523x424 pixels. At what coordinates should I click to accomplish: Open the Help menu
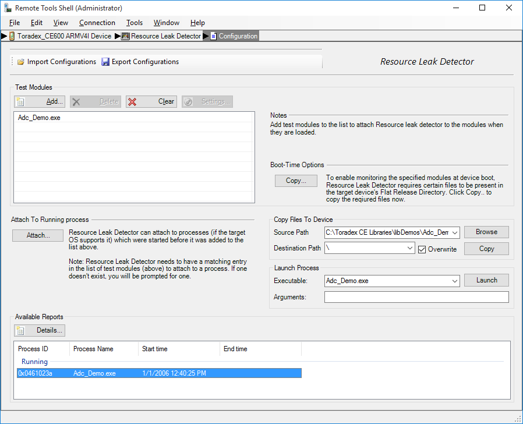pos(197,23)
